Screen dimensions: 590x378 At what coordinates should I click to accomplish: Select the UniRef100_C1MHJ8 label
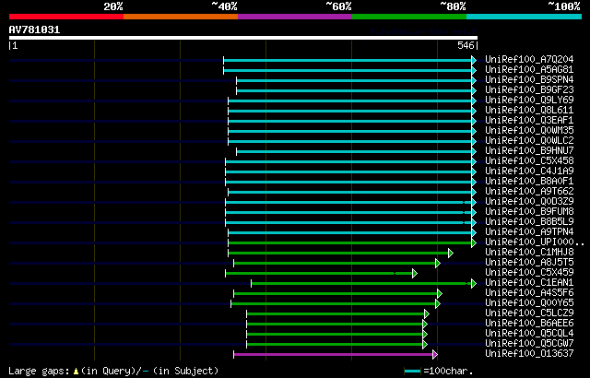pos(529,253)
